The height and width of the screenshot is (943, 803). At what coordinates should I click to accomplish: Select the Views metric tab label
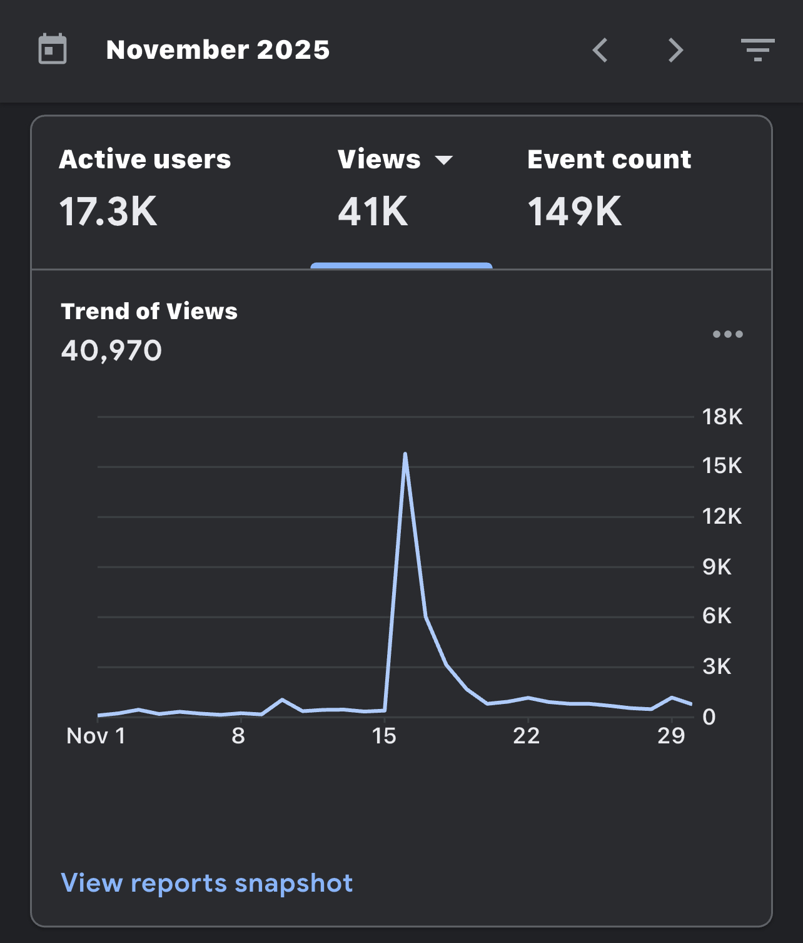(379, 159)
